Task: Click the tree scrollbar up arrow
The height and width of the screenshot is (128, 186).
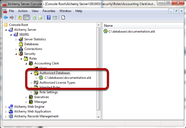Action: pyautogui.click(x=98, y=25)
